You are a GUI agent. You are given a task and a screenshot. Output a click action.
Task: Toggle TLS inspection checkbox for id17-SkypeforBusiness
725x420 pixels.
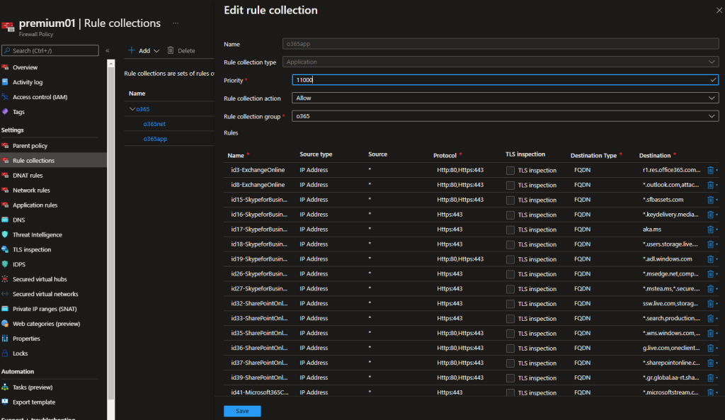click(510, 229)
